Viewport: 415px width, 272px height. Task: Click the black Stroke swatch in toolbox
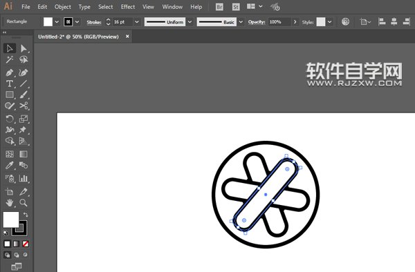[x=20, y=229]
